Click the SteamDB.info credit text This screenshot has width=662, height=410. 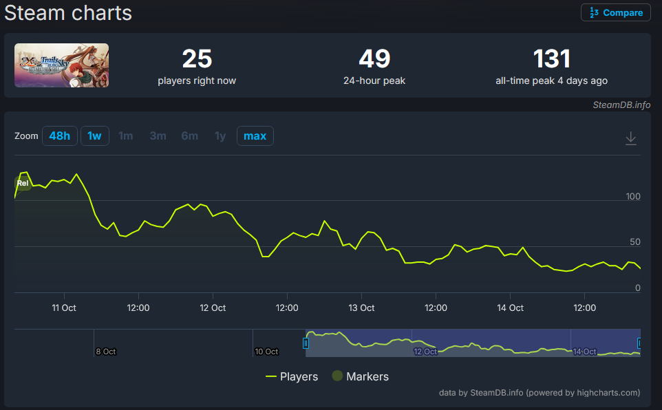tap(621, 105)
